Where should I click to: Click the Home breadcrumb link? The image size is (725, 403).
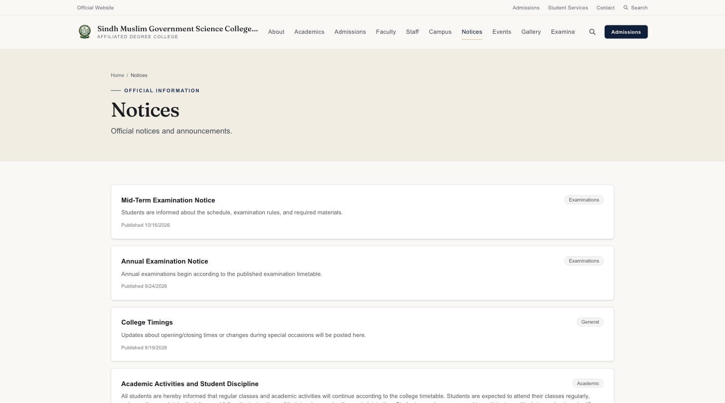pyautogui.click(x=117, y=75)
